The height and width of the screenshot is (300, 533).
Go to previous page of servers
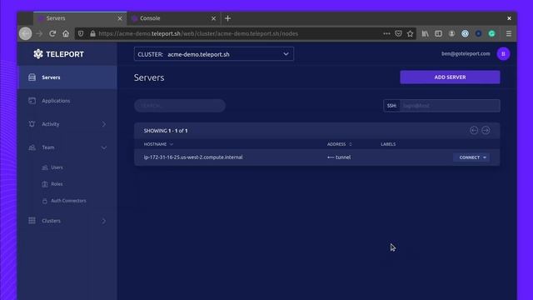tap(474, 130)
